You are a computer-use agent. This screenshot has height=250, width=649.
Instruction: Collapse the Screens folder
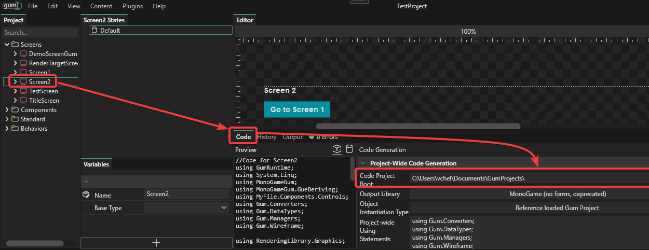pos(6,45)
